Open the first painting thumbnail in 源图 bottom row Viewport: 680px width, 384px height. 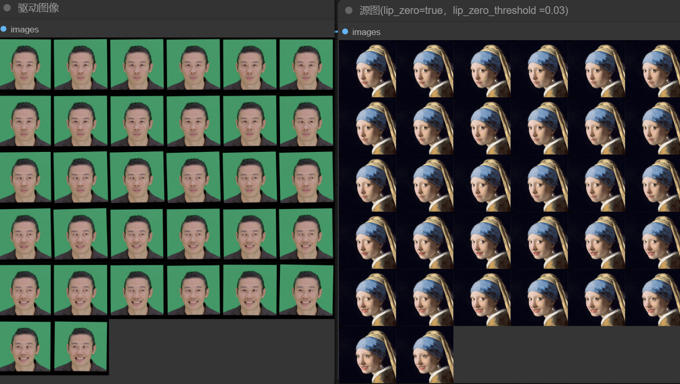tap(368, 355)
